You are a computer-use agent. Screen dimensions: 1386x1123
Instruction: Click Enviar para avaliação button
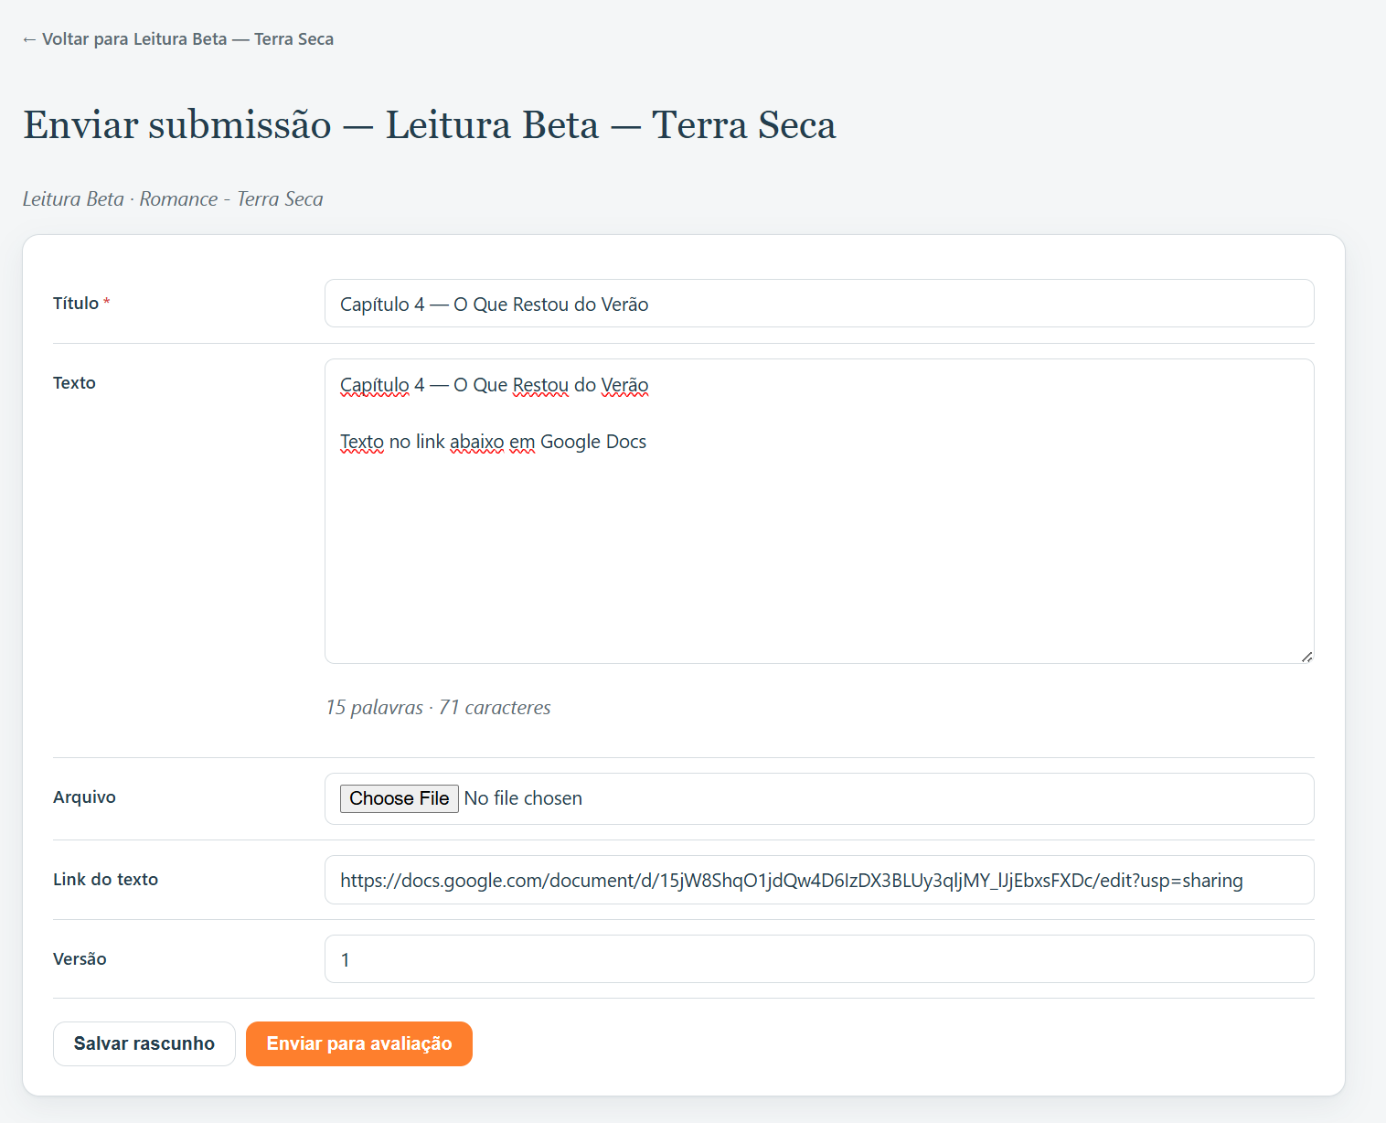359,1043
